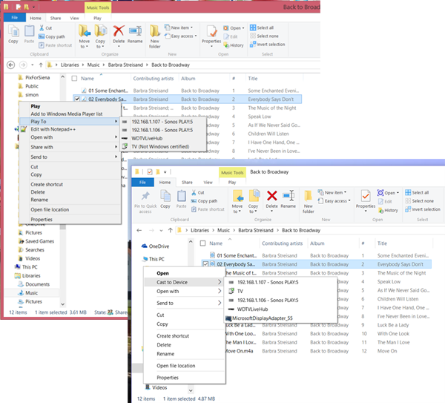Screen dimensions: 445x403
Task: Click Select none in back window ribbon
Action: click(x=265, y=36)
